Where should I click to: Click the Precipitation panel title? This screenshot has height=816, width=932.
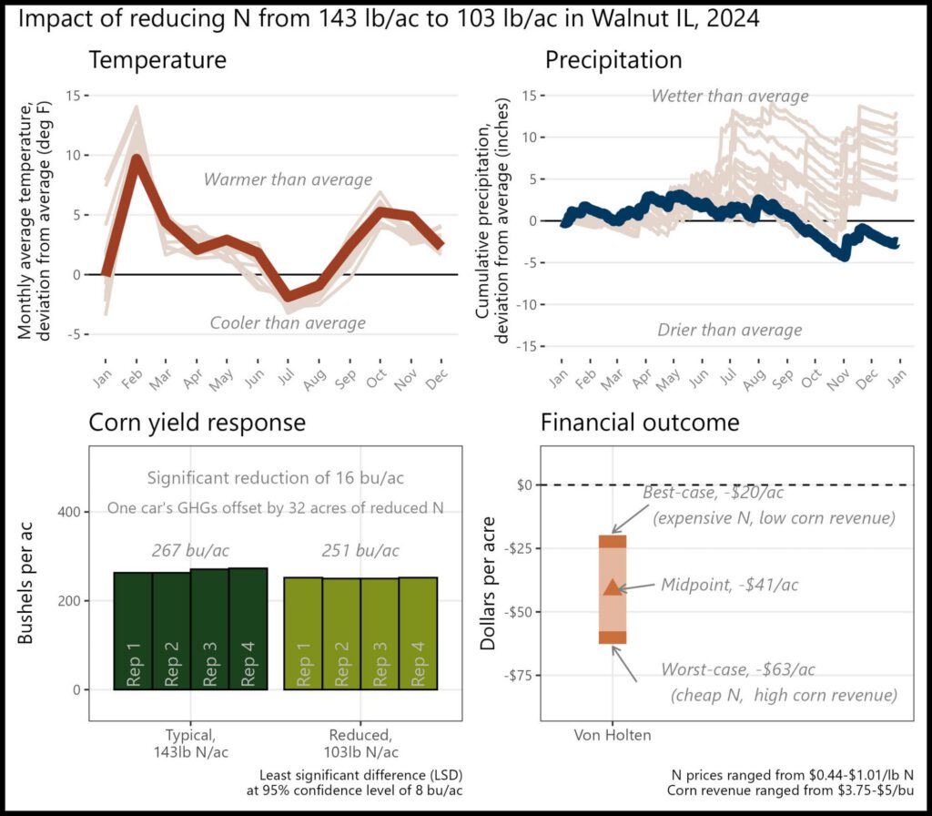pyautogui.click(x=613, y=61)
